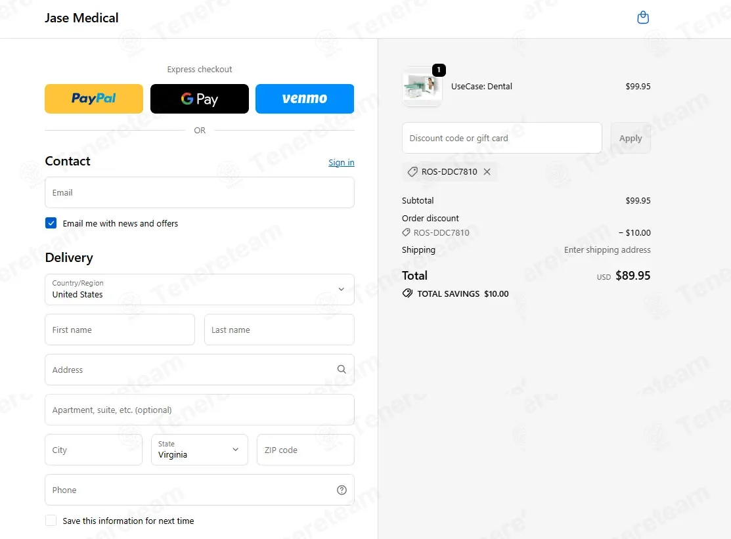Expand the State dropdown showing Virginia
The image size is (731, 539).
pyautogui.click(x=200, y=450)
